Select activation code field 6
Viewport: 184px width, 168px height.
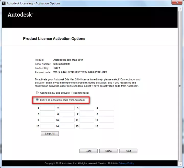pos(67,114)
